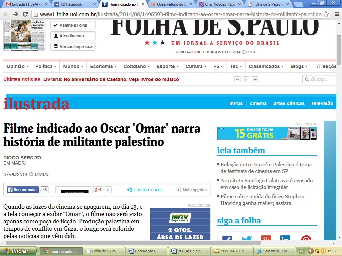Click the author name DIOGO BERCITO

pos(22,158)
